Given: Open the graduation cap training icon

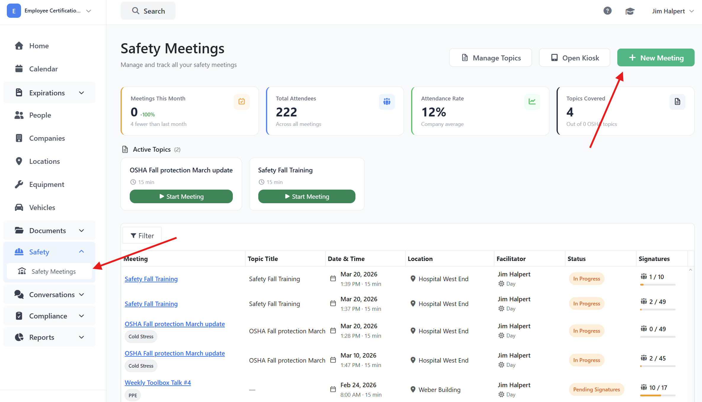Looking at the screenshot, I should (630, 11).
